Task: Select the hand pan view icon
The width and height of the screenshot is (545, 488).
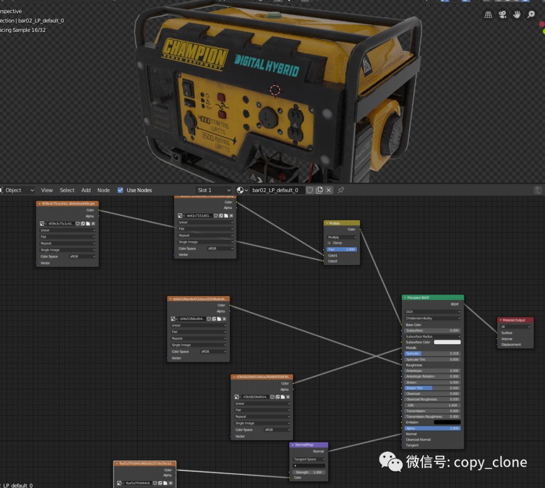Action: pyautogui.click(x=517, y=15)
